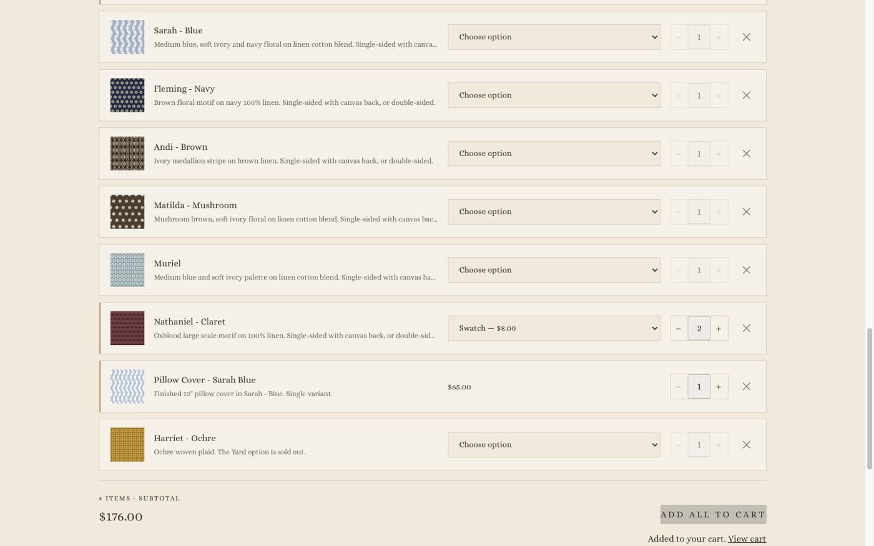Decrease Muriel quantity

point(679,270)
